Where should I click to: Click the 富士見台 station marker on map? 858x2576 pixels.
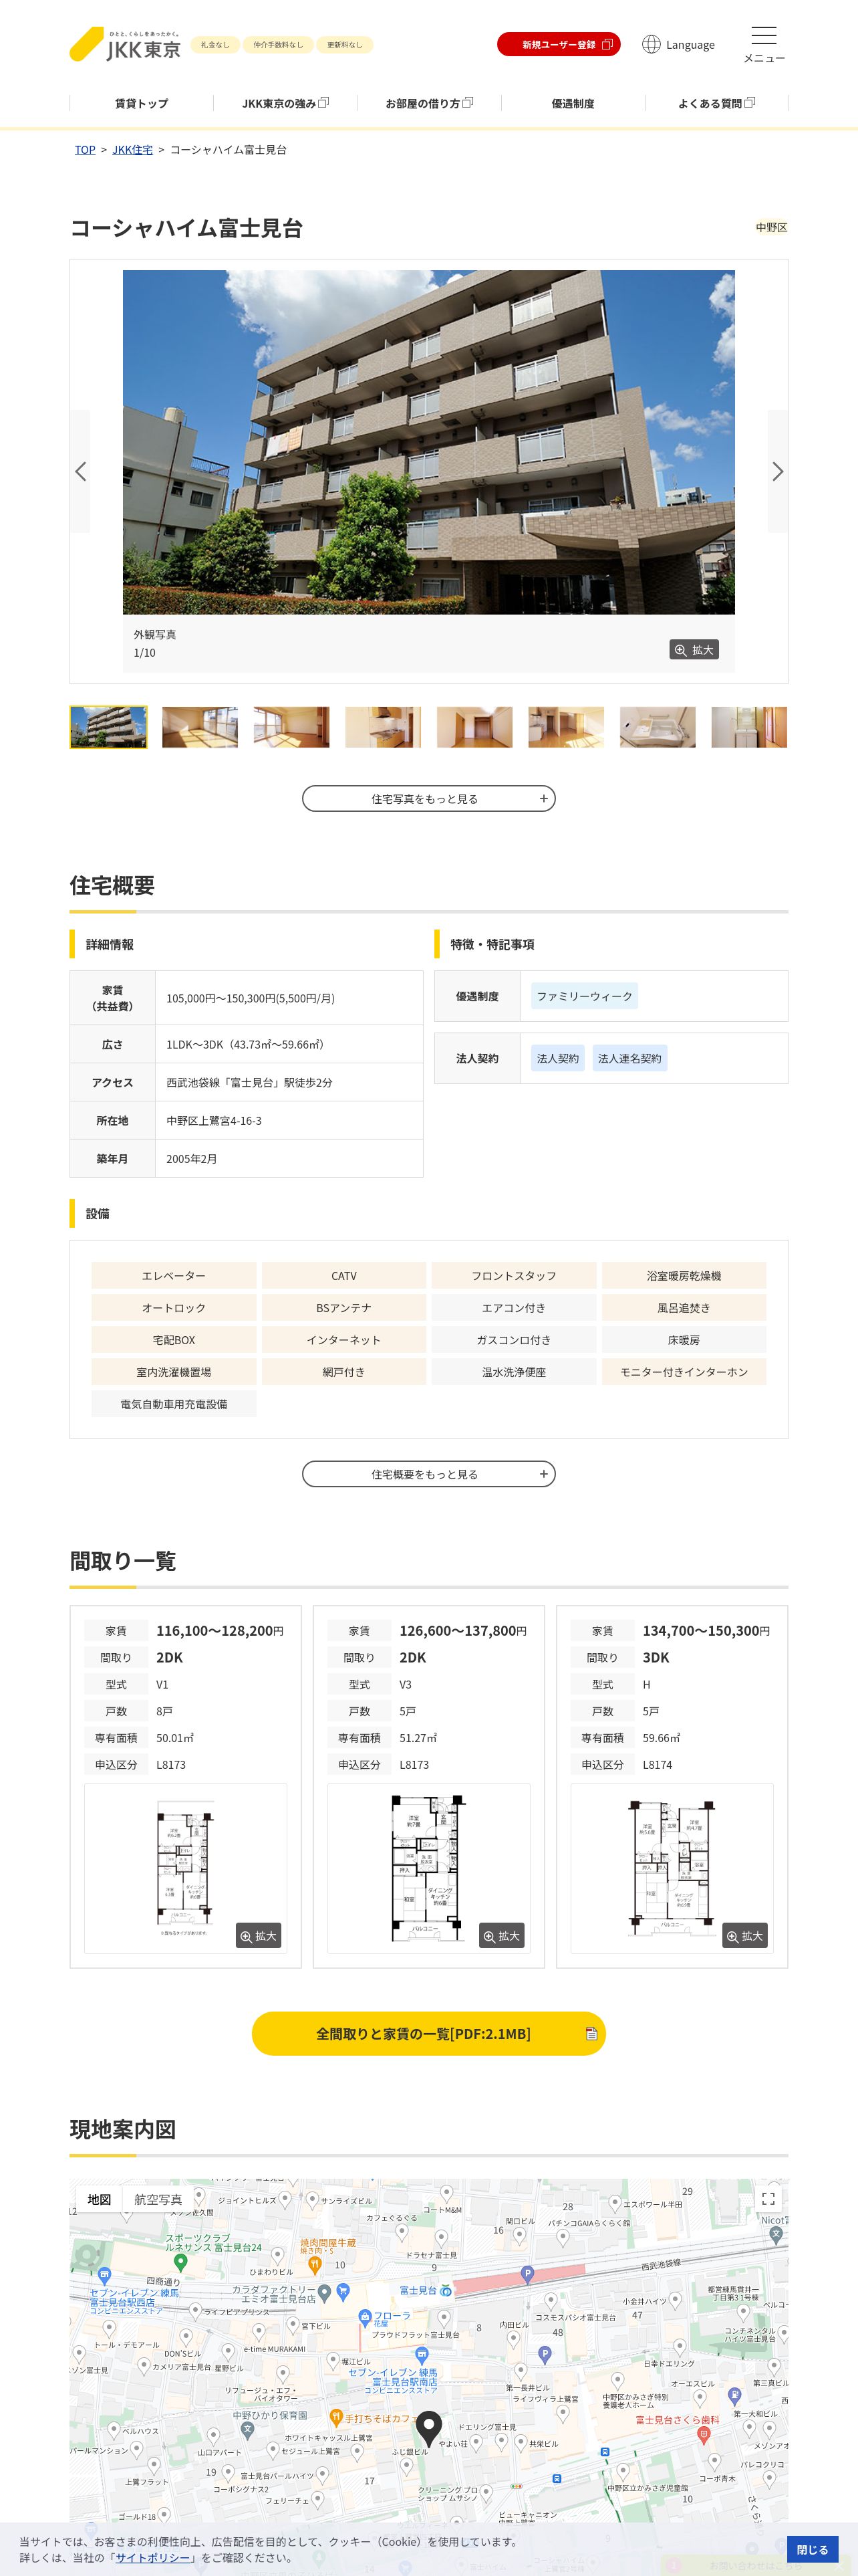tap(446, 2290)
